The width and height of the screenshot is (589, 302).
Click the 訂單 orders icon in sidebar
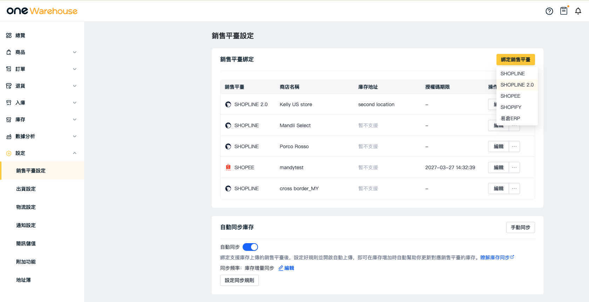(9, 69)
